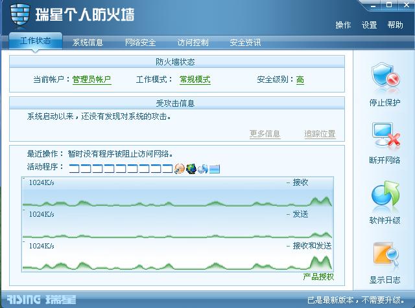Change security level via 高 link
This screenshot has height=308, width=415.
tap(300, 79)
